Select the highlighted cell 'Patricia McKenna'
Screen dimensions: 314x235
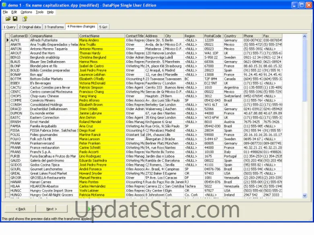click(x=101, y=195)
